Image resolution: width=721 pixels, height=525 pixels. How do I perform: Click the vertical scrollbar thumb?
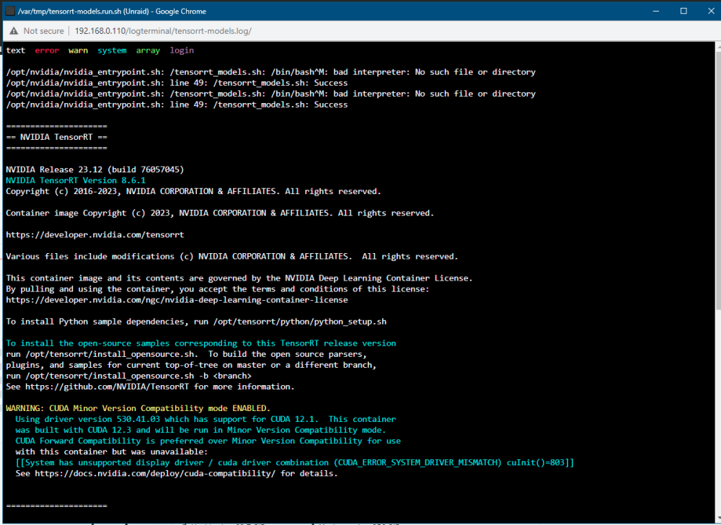point(718,180)
